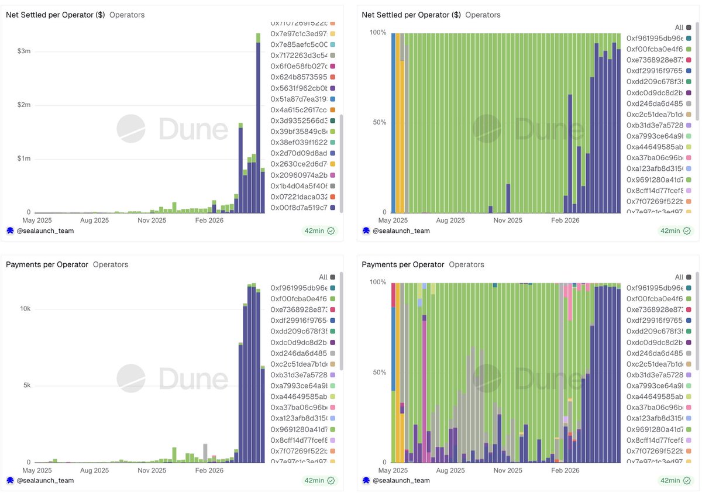Viewport: 702px width, 496px height.
Task: Click the $3m axis label on Net Settled chart
Action: coord(24,51)
